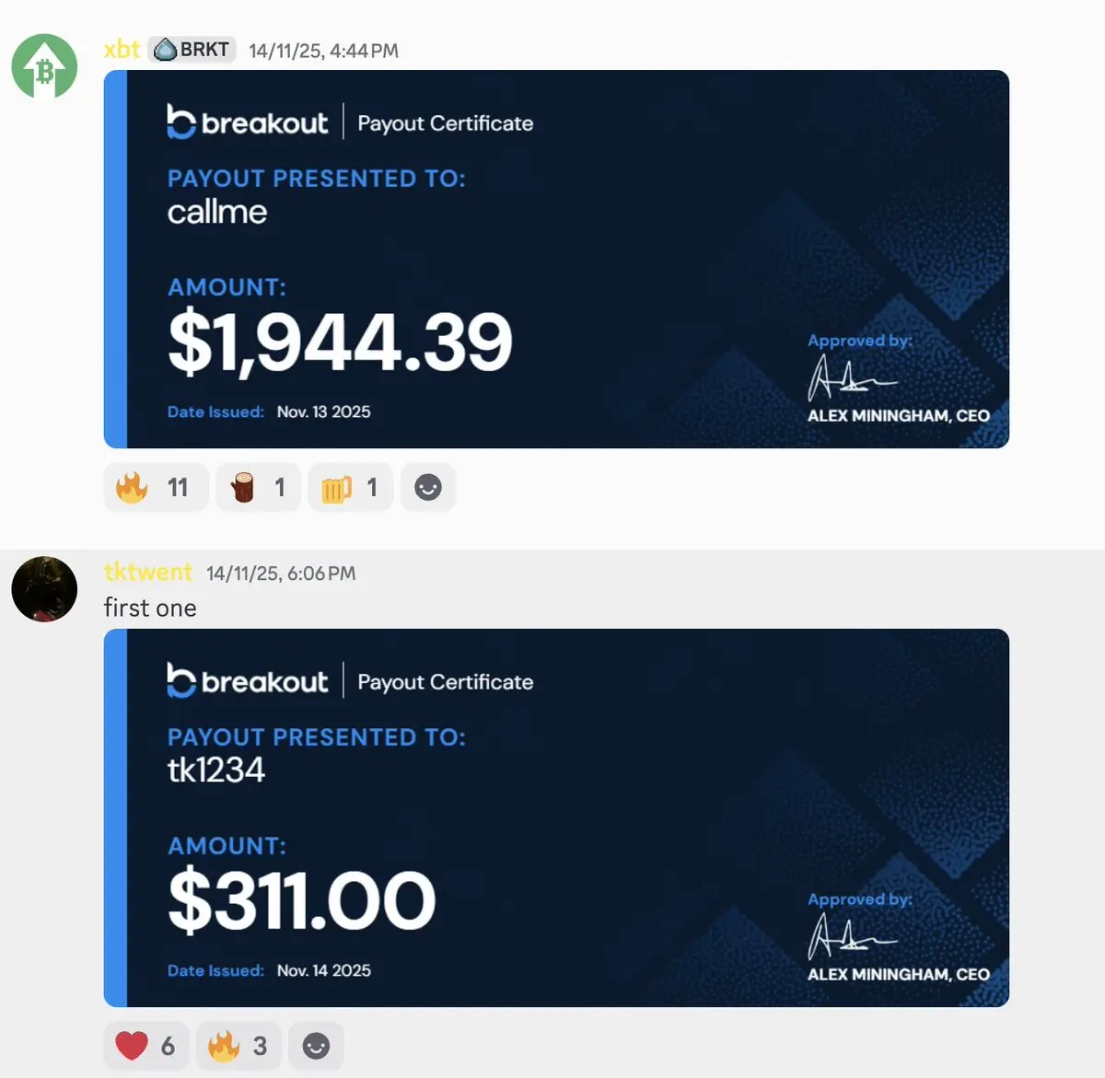Viewport: 1105px width, 1078px height.
Task: Click the $311.00 amount on certificate
Action: coord(302,900)
